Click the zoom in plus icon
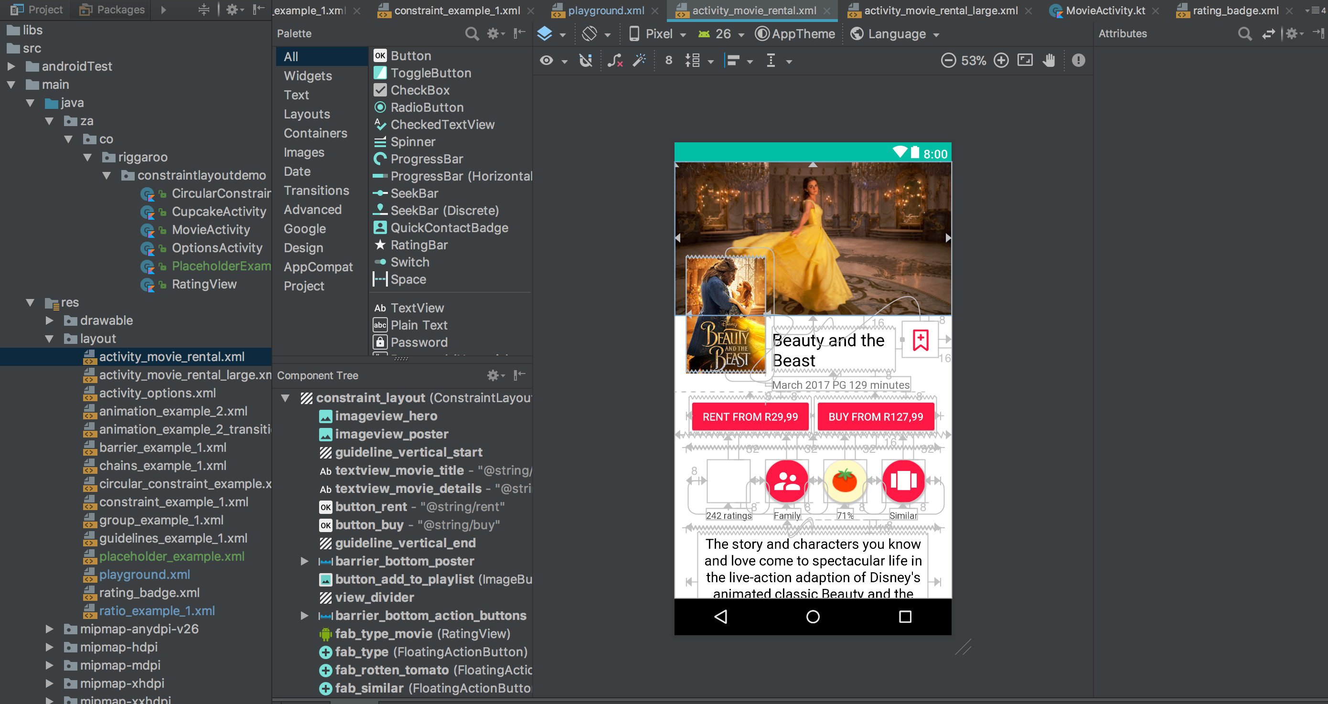Screen dimensions: 1328x704 tap(1001, 60)
